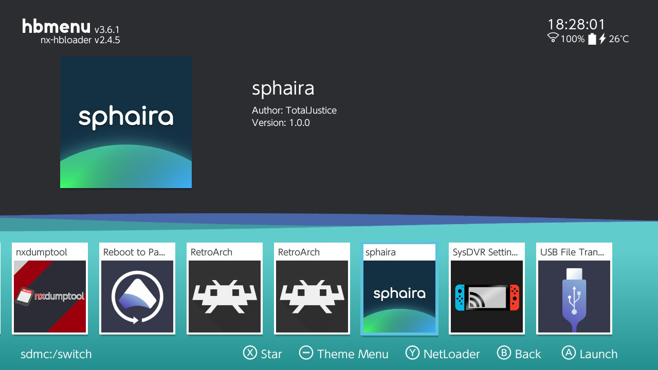This screenshot has height=370, width=658.
Task: Click the large sphaira title heading
Action: (x=283, y=89)
